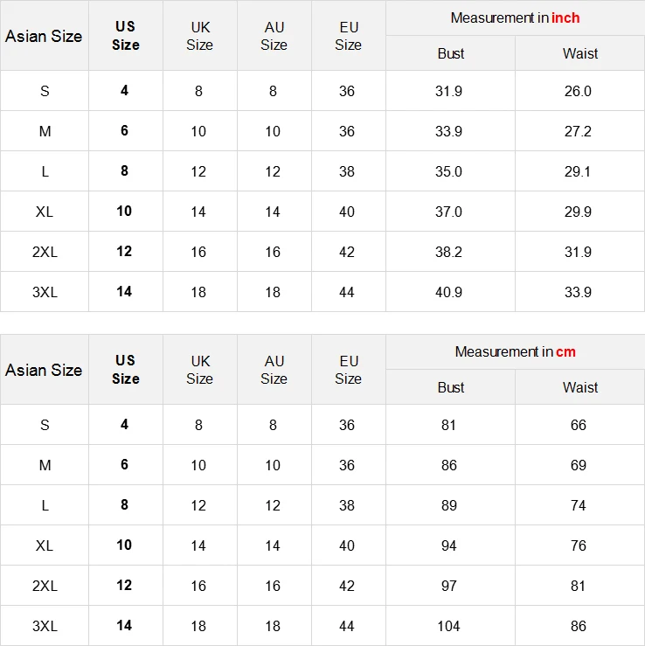Click bold US size 14 in bottom table
This screenshot has width=645, height=646.
point(124,626)
